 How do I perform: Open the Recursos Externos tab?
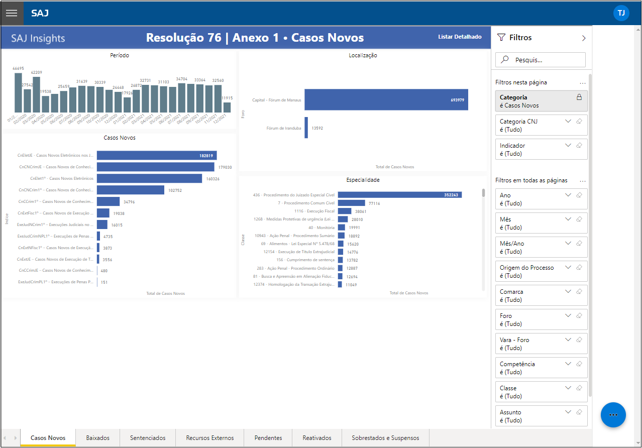[x=210, y=438]
